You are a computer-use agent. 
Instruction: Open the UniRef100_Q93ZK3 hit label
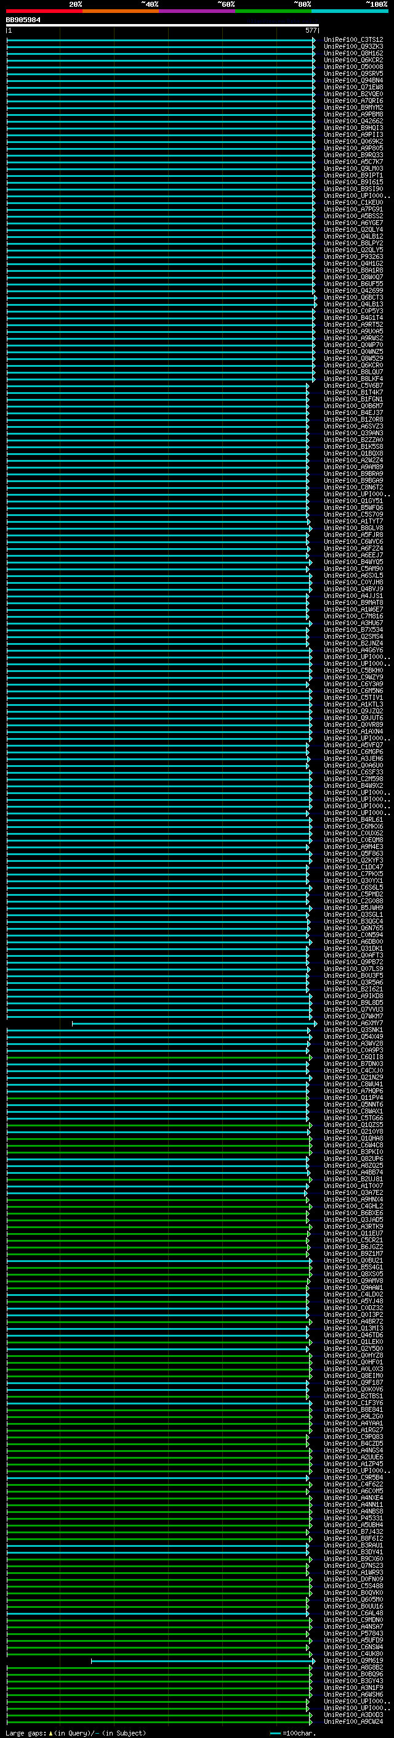(353, 47)
